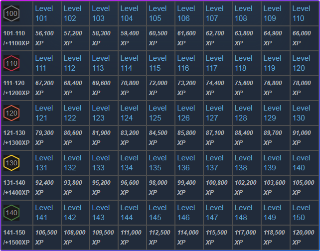320x251 pixels.
Task: Open the Level 125 link
Action: (158, 113)
